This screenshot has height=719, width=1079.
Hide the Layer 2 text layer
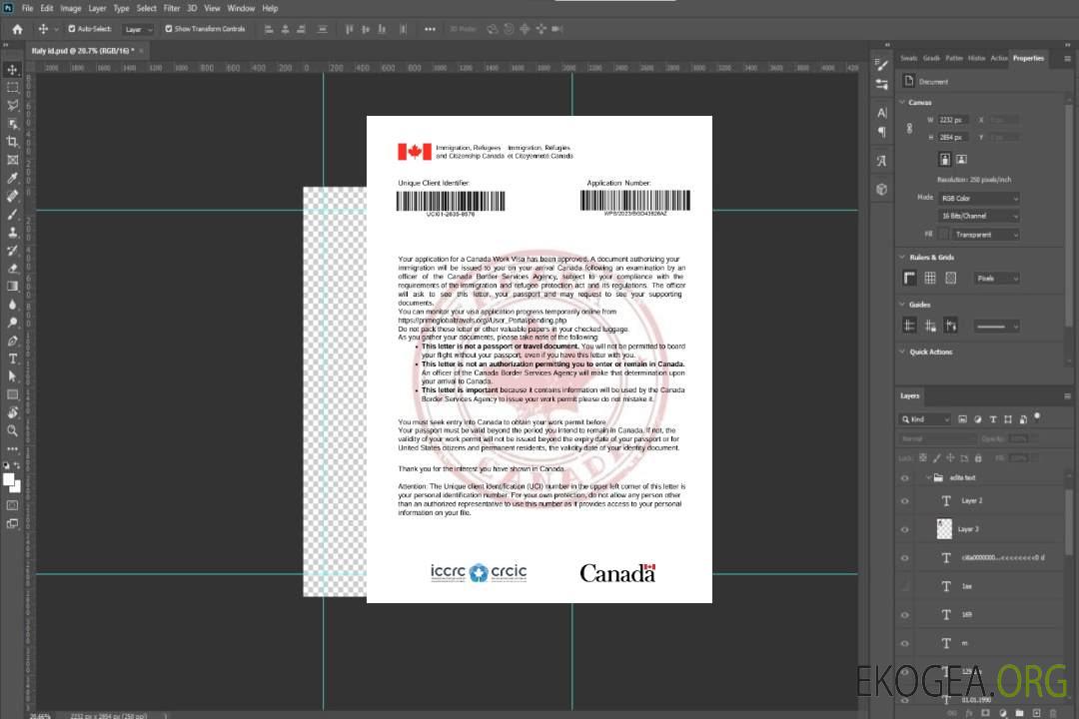pyautogui.click(x=905, y=501)
